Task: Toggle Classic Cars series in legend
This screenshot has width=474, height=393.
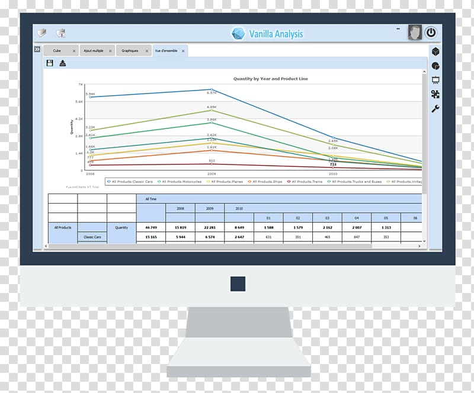Action: click(130, 182)
